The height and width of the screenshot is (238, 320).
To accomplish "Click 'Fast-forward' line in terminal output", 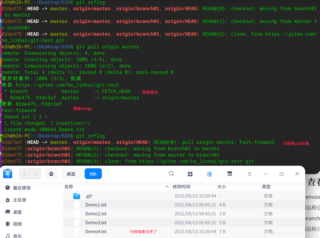I will (19, 110).
